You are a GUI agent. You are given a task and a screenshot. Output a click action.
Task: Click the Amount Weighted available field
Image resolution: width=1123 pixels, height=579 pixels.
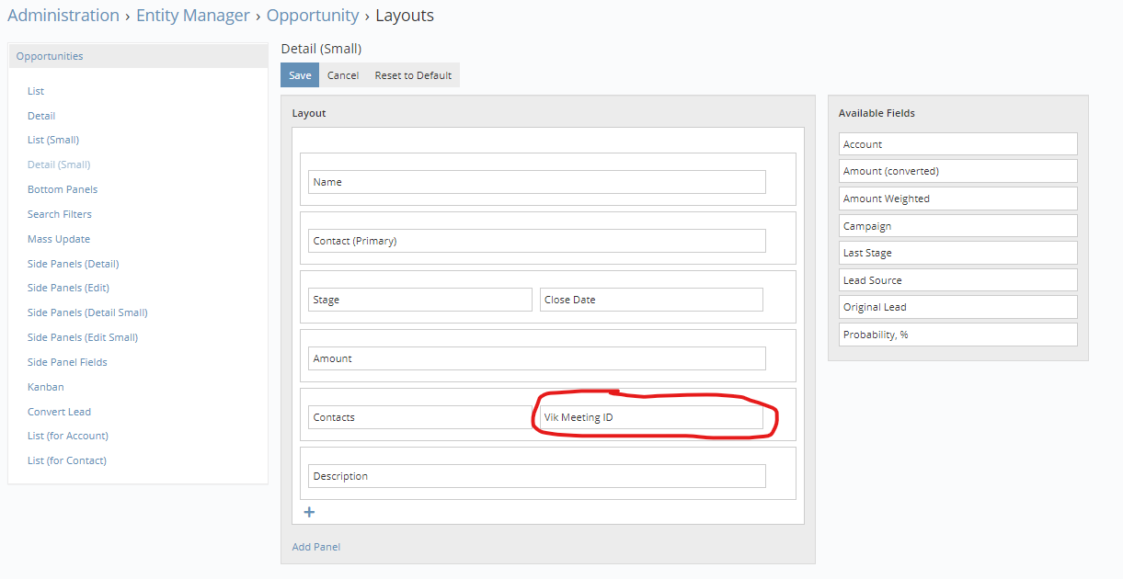tap(957, 198)
